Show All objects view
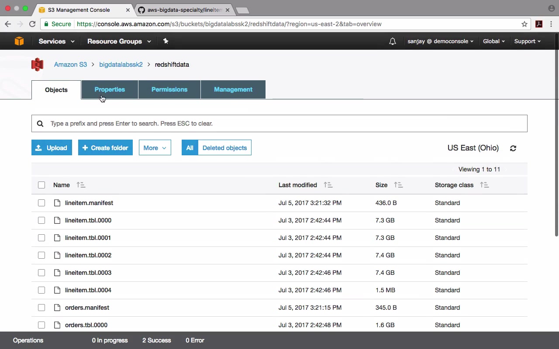 [x=190, y=148]
